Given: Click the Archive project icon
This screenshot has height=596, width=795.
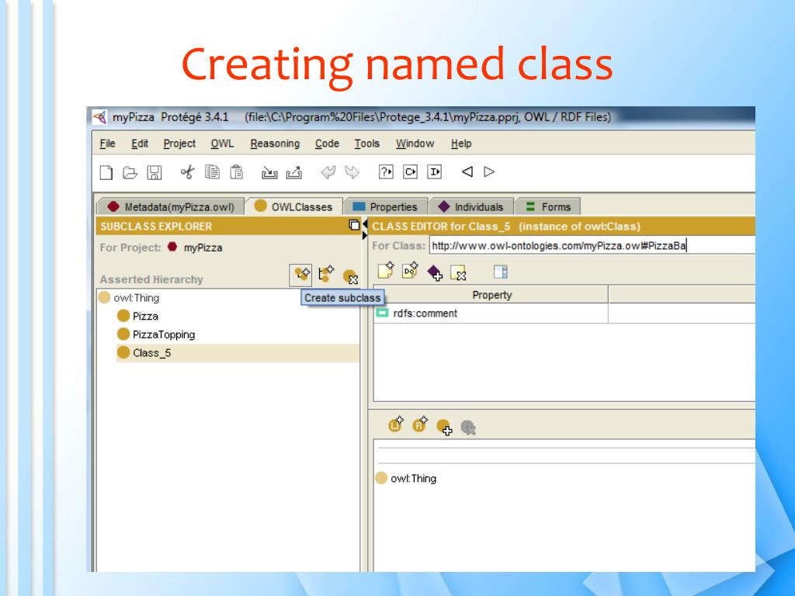Looking at the screenshot, I should [x=269, y=173].
